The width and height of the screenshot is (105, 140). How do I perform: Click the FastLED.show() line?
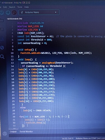point(36,123)
